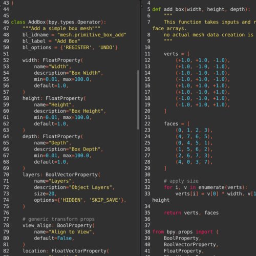Place cursor on "faces = [" line
This screenshot has height=256, width=256.
tap(177, 124)
